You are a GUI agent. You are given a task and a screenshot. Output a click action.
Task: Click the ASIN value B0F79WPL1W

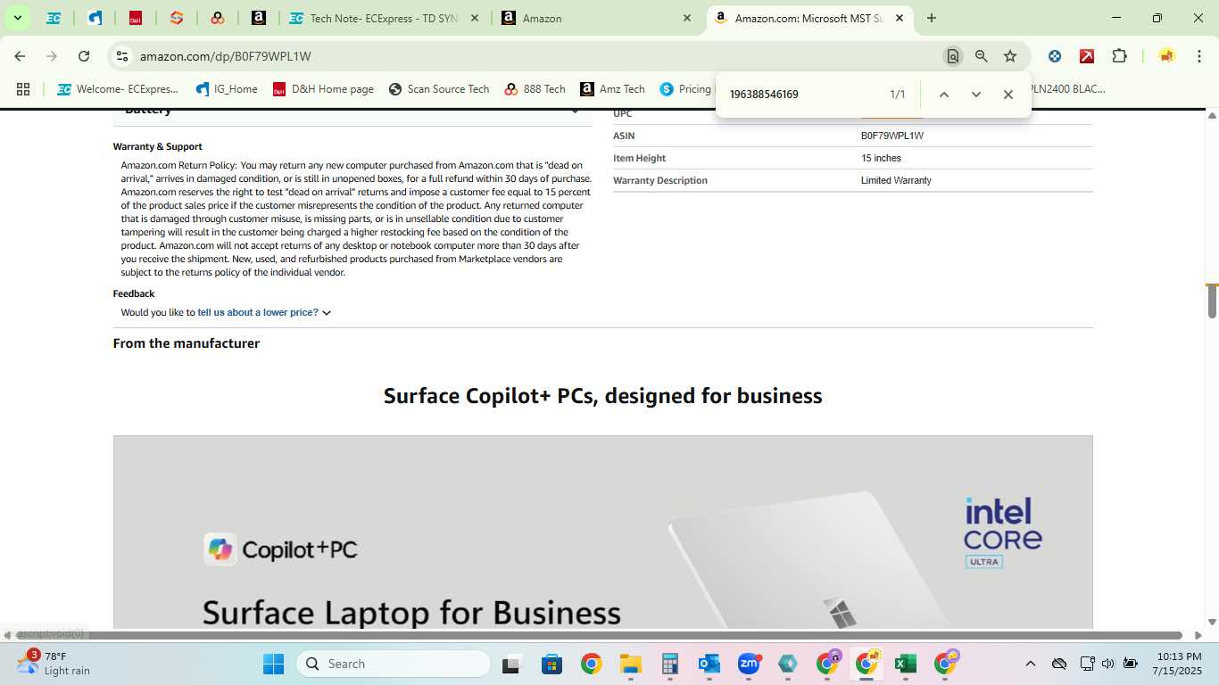892,136
